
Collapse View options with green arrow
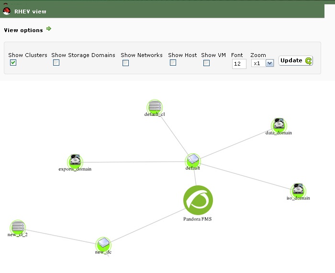click(x=49, y=29)
